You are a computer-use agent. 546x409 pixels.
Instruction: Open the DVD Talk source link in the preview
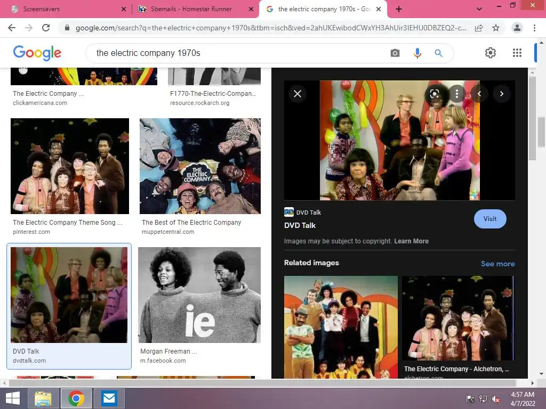click(x=303, y=212)
